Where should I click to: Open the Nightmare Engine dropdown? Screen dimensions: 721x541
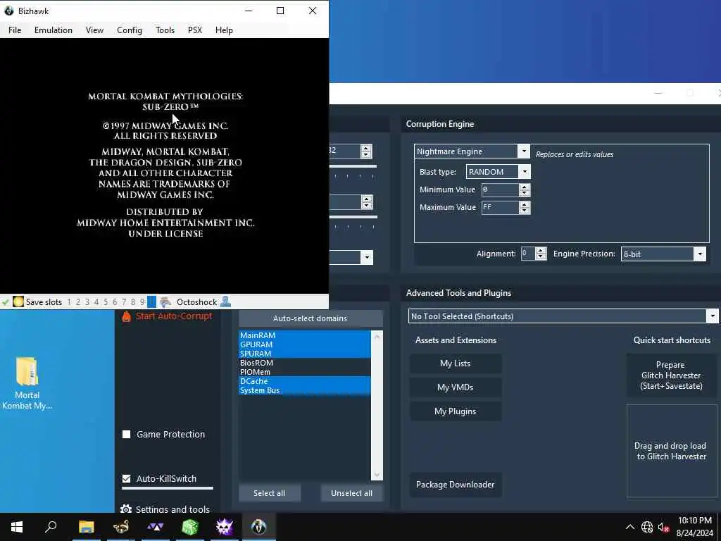[x=523, y=151]
